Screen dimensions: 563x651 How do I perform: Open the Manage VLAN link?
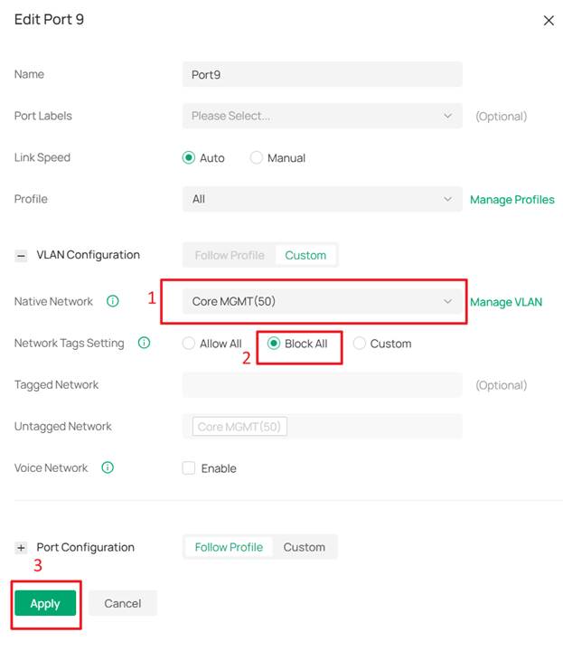click(506, 302)
